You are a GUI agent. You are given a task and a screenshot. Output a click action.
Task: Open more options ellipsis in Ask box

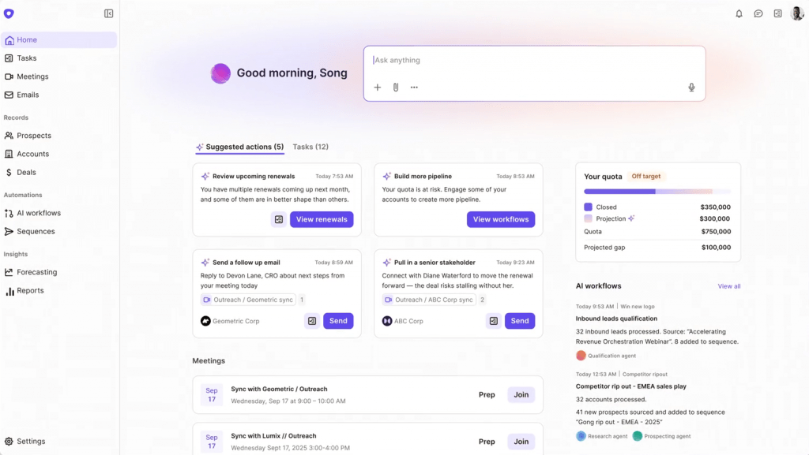(414, 88)
